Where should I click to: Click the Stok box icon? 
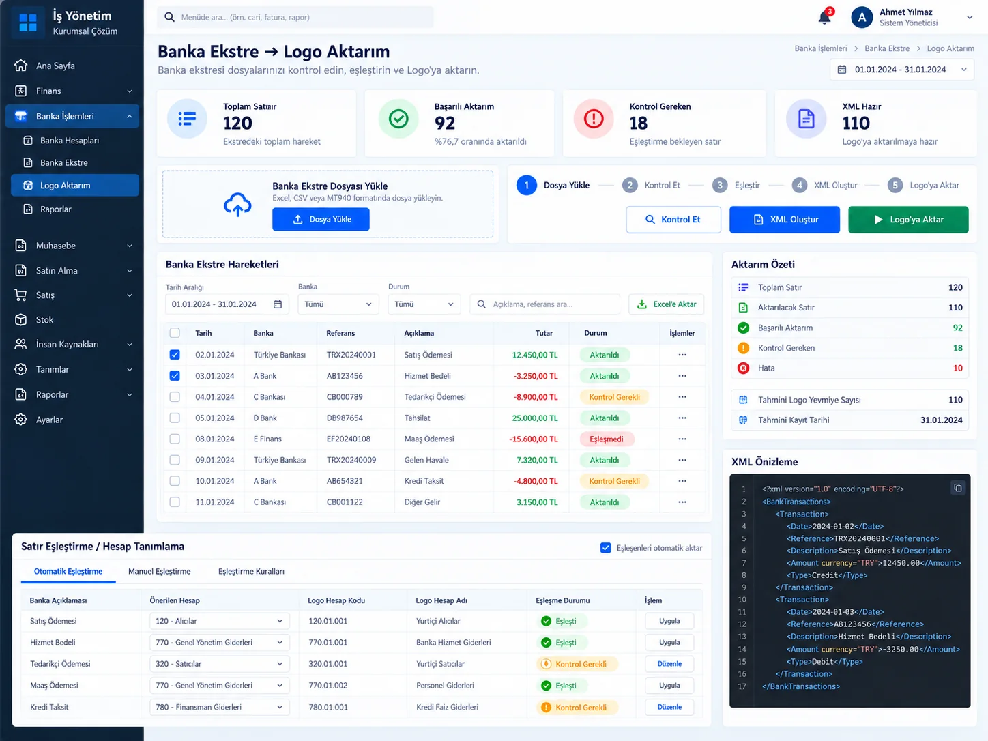pyautogui.click(x=21, y=319)
